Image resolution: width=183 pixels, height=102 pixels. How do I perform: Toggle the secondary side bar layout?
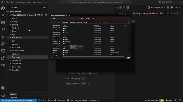(x=167, y=2)
